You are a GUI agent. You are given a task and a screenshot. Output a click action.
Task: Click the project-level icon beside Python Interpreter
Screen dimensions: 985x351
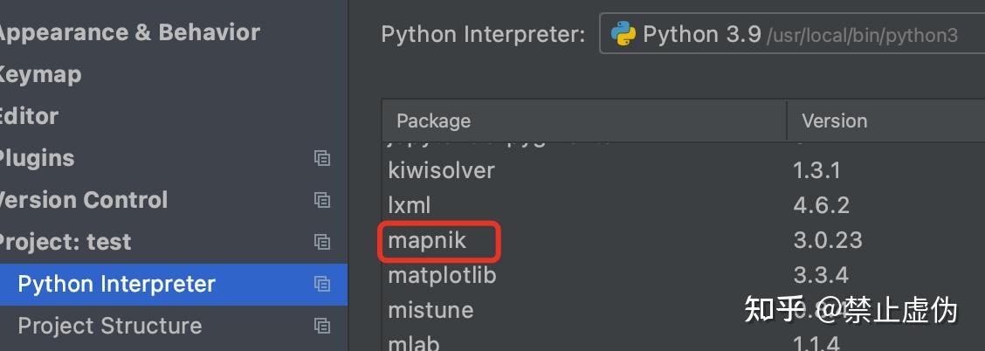point(322,284)
